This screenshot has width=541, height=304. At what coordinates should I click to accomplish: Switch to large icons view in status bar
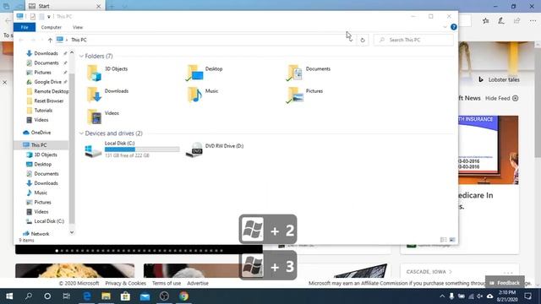452,240
